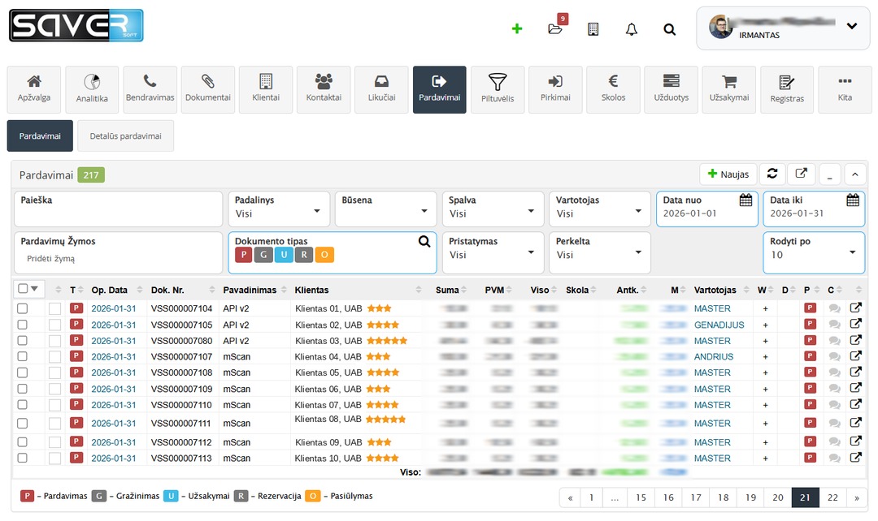Open the building icon in top header
The width and height of the screenshot is (878, 521).
pyautogui.click(x=593, y=29)
